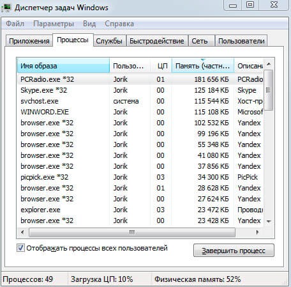Select the WINWORD.EXE process row

coord(140,112)
